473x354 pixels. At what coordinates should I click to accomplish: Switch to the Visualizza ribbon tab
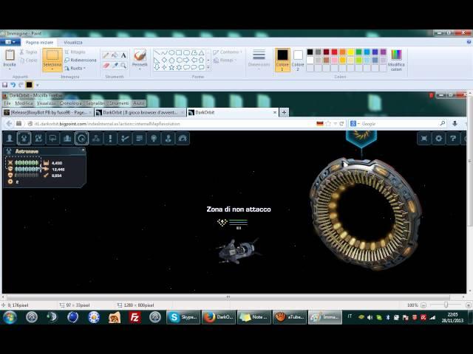tap(73, 43)
